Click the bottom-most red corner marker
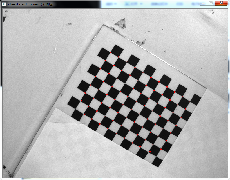The height and width of the screenshot is (180, 230). pos(156,156)
